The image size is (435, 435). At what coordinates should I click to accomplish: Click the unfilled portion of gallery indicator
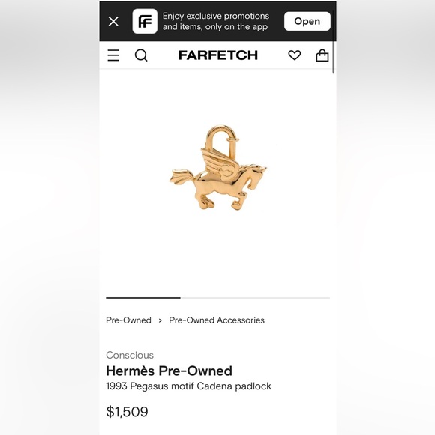click(255, 298)
